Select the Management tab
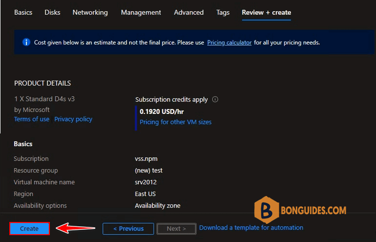The height and width of the screenshot is (242, 376). pos(141,12)
